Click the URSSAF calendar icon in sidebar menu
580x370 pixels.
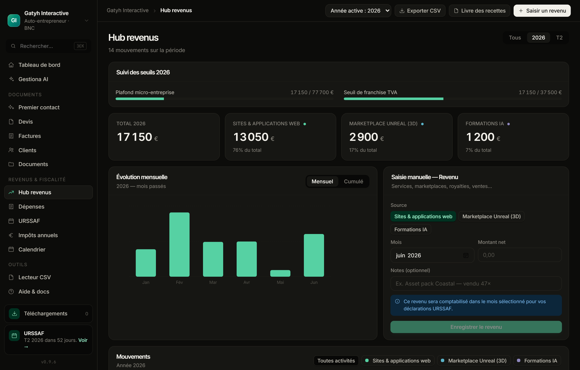11,221
